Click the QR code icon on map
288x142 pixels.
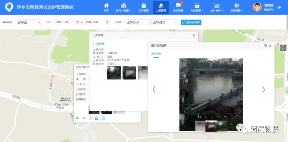(x=283, y=48)
